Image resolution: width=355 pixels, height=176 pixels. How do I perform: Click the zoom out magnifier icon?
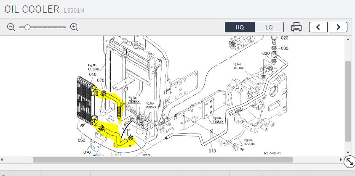tap(11, 27)
